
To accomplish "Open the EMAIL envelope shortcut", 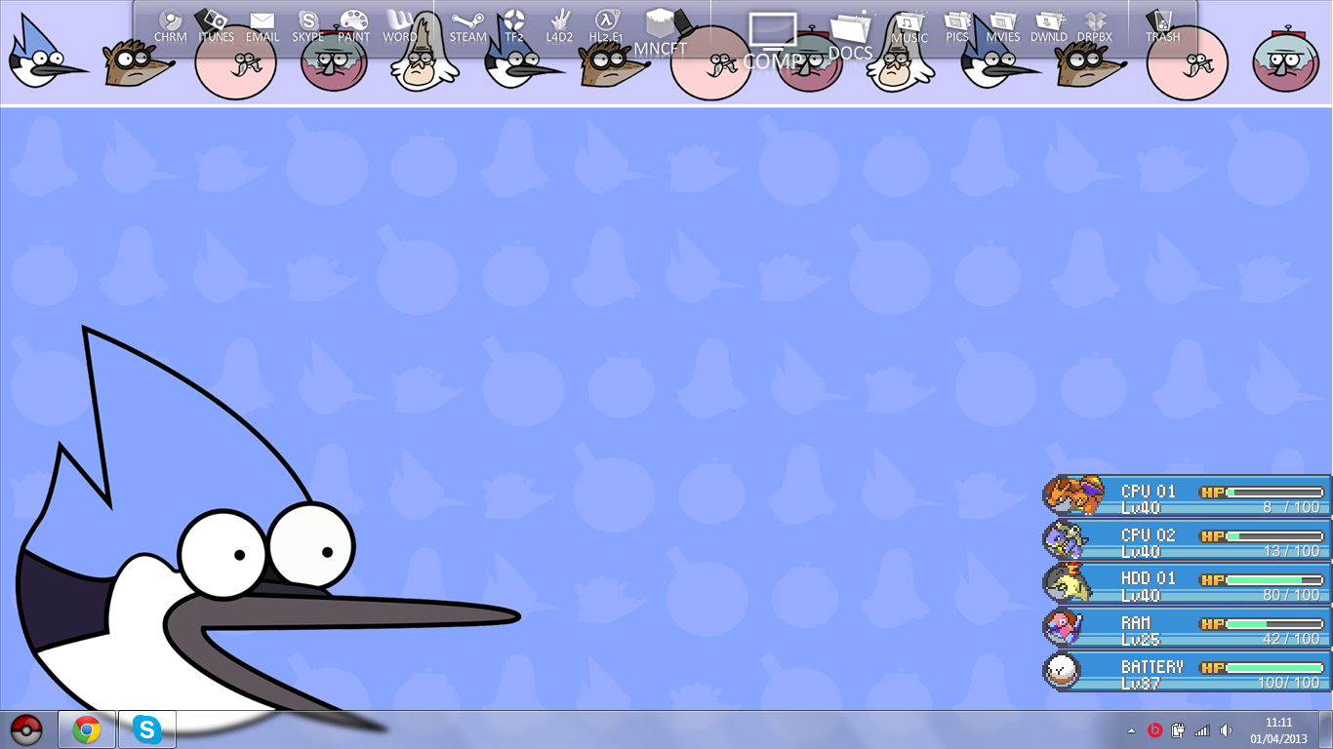I will (x=262, y=22).
